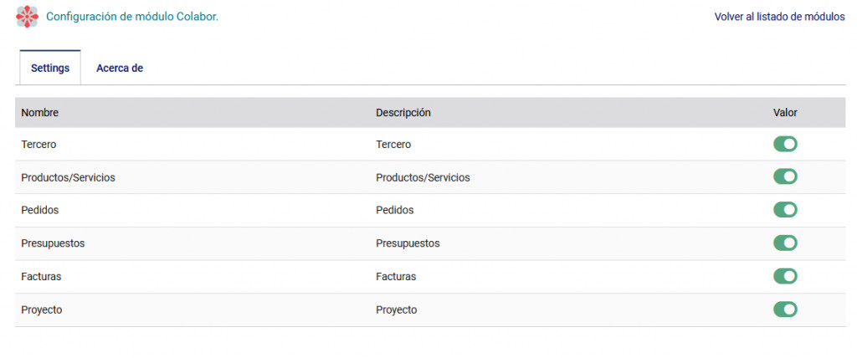The height and width of the screenshot is (358, 857).
Task: Switch off the Presupuestos toggle
Action: (x=785, y=243)
